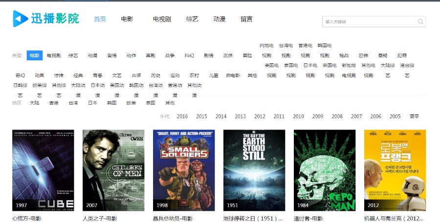Filter by year 2005
This screenshot has width=440, height=222.
tap(395, 116)
